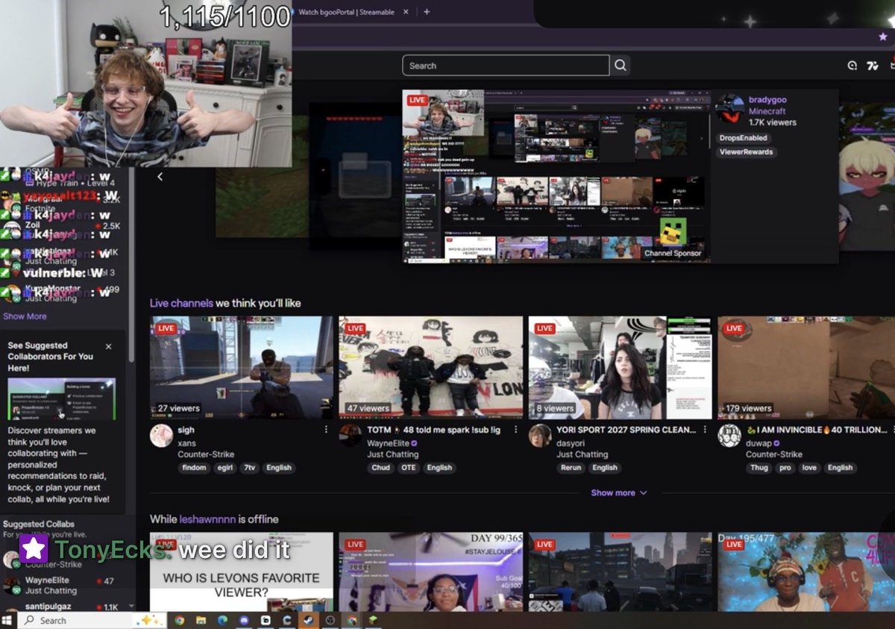This screenshot has height=629, width=895.
Task: Select the love tag on duwap card
Action: 809,468
